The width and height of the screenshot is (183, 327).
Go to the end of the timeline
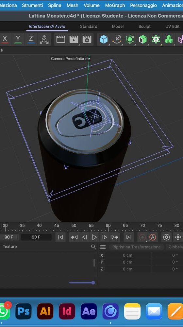point(129,237)
